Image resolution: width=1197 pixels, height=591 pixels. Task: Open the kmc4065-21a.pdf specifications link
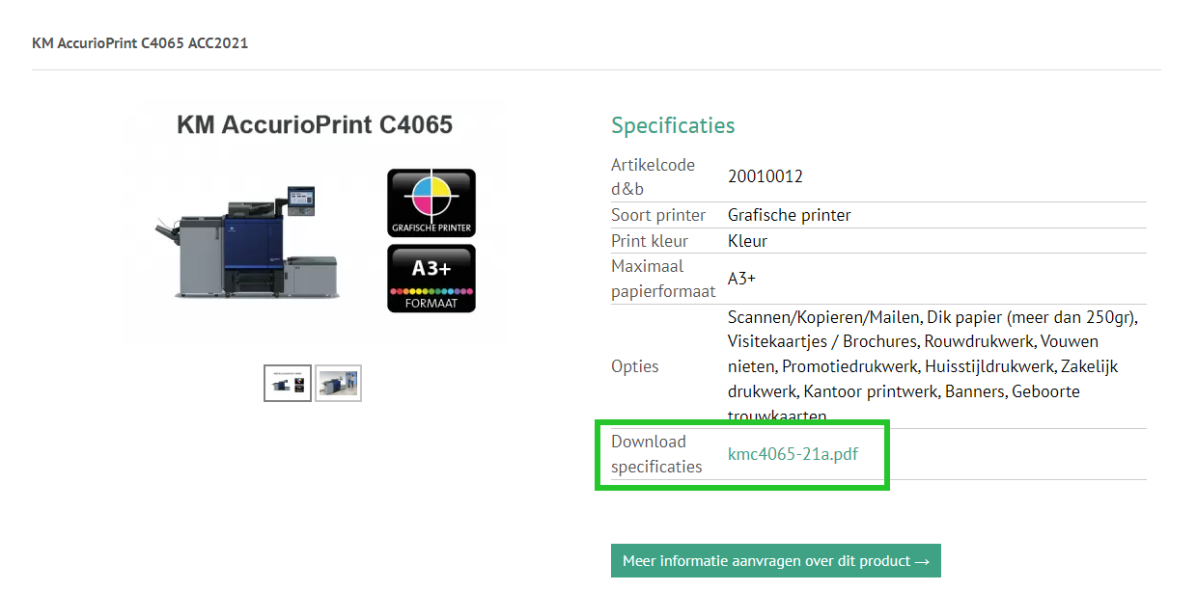793,454
